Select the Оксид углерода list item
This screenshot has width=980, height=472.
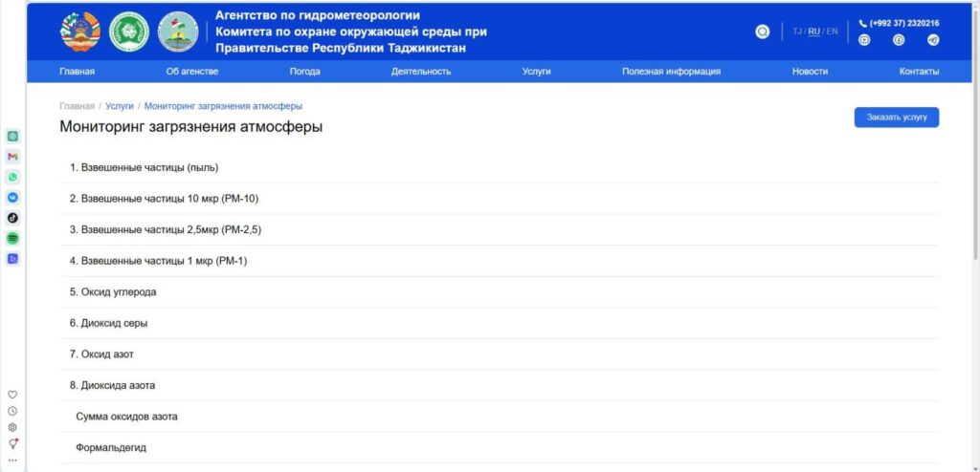[x=113, y=292]
